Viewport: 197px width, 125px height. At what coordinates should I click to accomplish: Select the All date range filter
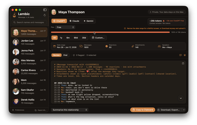[x=54, y=38]
